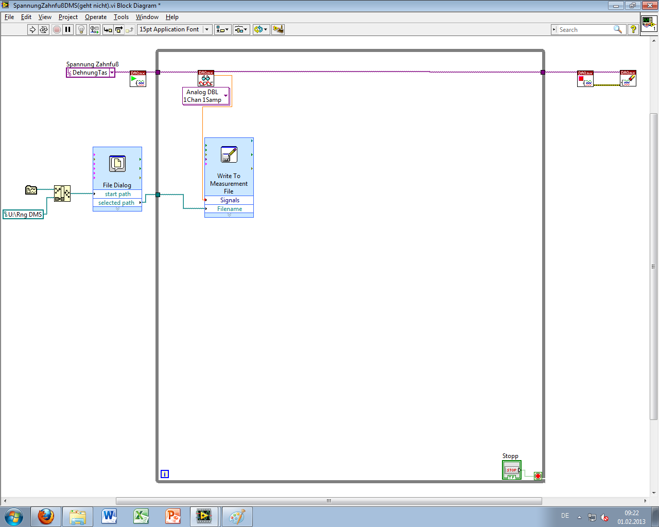The width and height of the screenshot is (659, 527).
Task: Show hidden system tray icons
Action: click(x=579, y=517)
